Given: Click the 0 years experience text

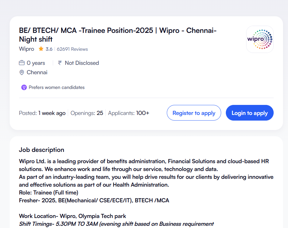Looking at the screenshot, I should pos(36,63).
